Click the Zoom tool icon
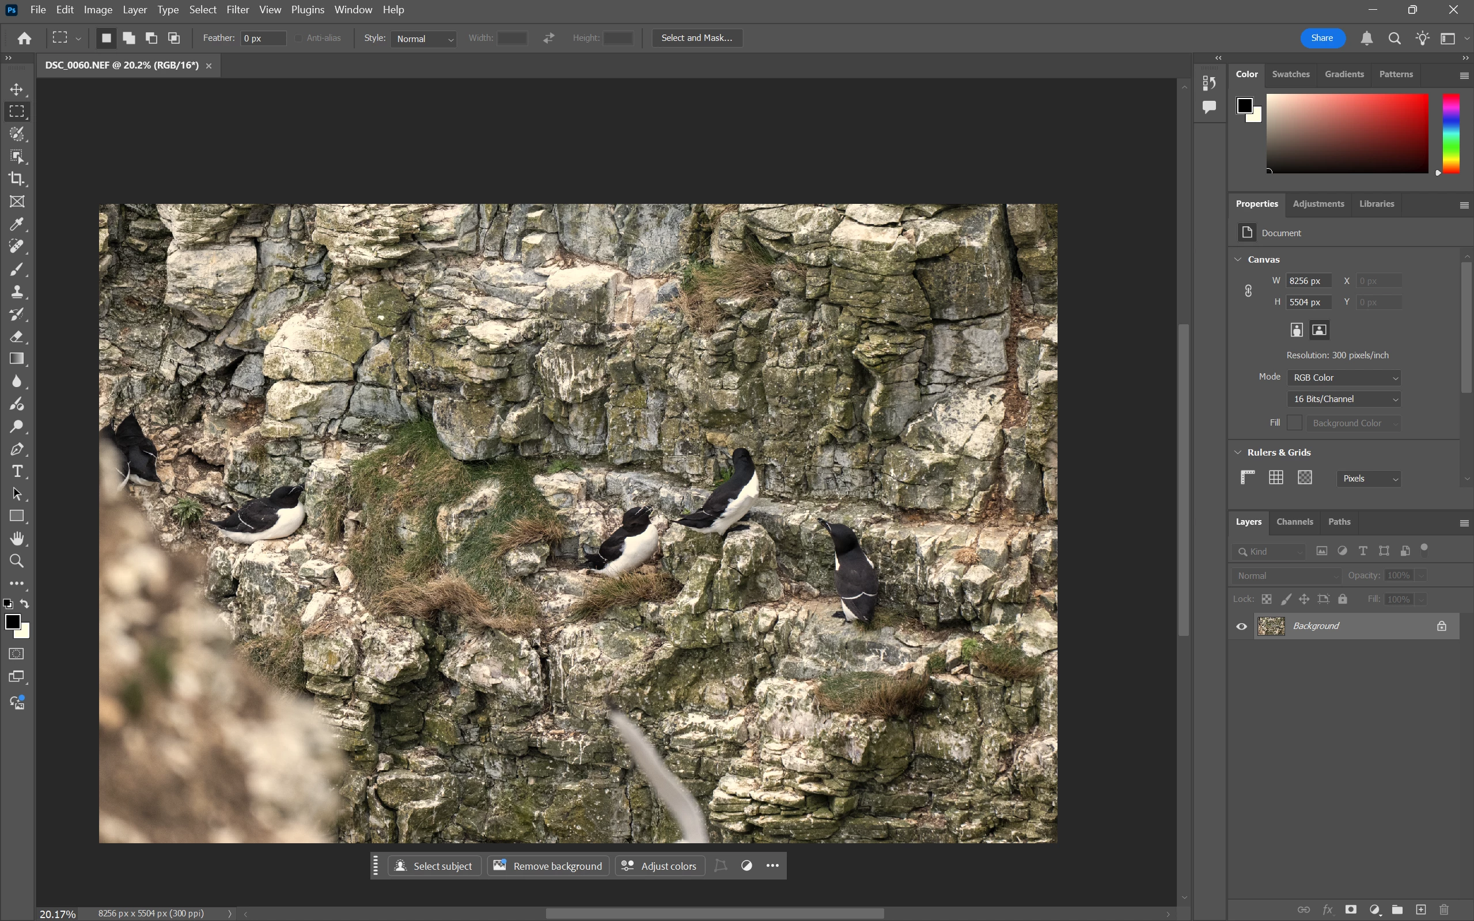Viewport: 1474px width, 921px height. pos(17,561)
